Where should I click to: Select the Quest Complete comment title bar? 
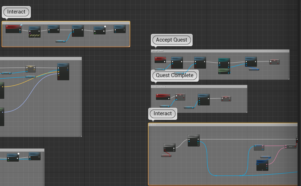pos(199,86)
